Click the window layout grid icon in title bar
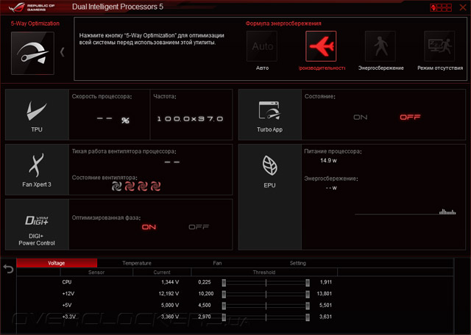Image resolution: width=471 pixels, height=335 pixels. [x=441, y=7]
